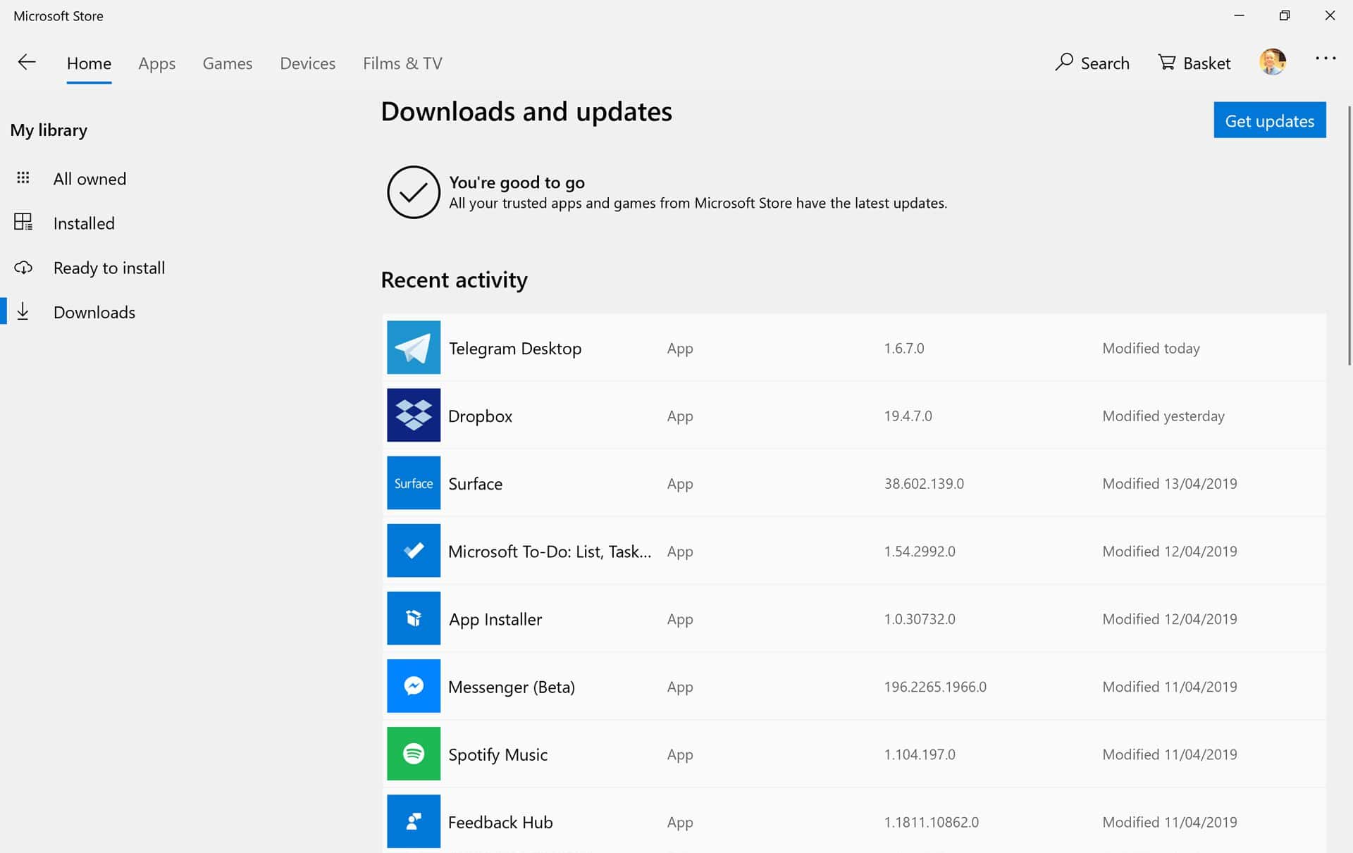Viewport: 1353px width, 853px height.
Task: Click version 1.104.197.0 text
Action: [920, 754]
